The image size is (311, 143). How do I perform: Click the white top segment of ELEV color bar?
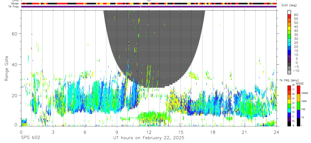289,12
